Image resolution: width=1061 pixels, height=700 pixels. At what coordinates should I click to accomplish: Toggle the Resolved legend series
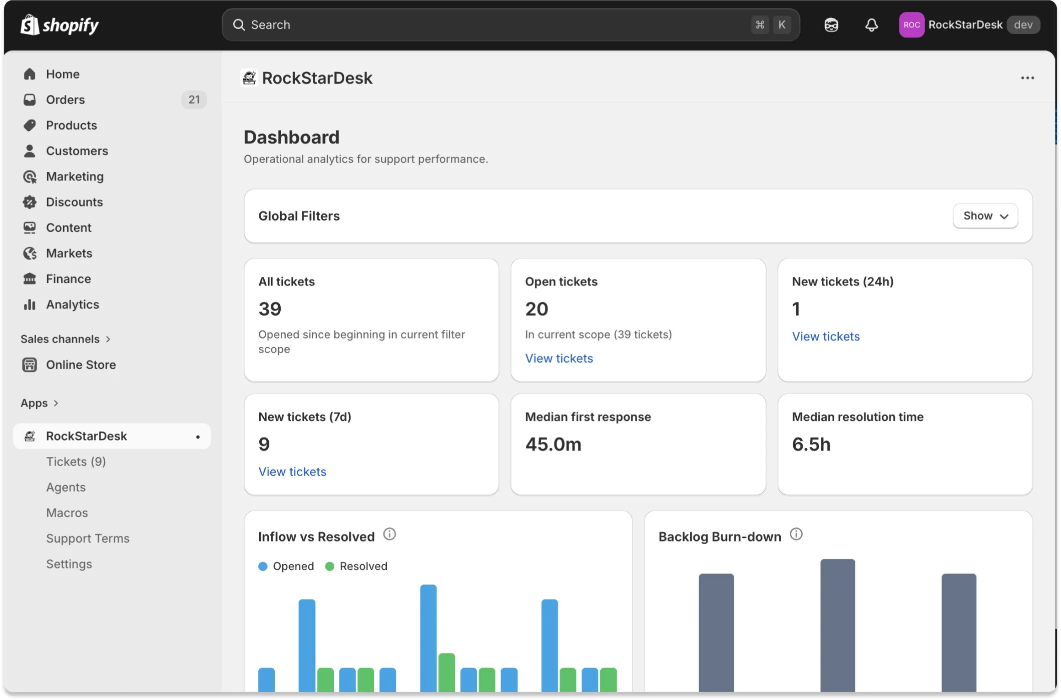coord(356,566)
